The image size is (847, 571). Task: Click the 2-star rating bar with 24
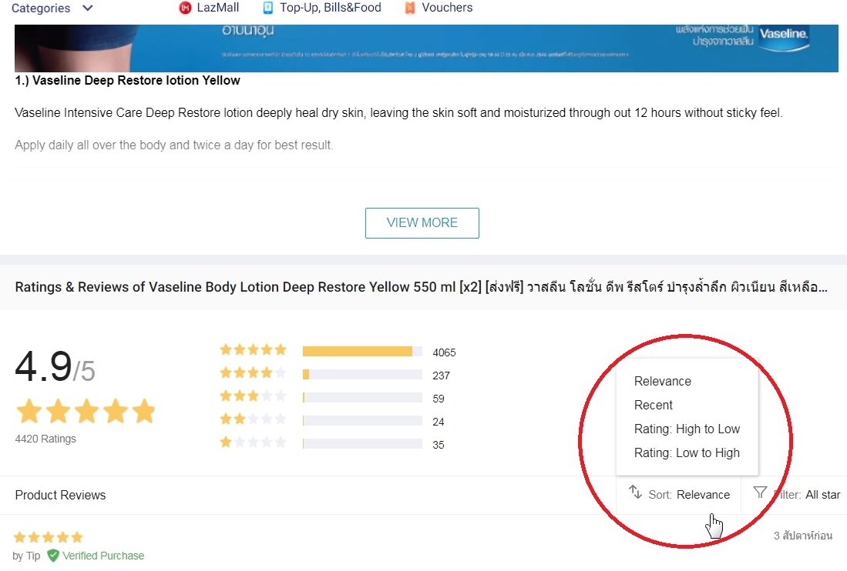(x=362, y=421)
